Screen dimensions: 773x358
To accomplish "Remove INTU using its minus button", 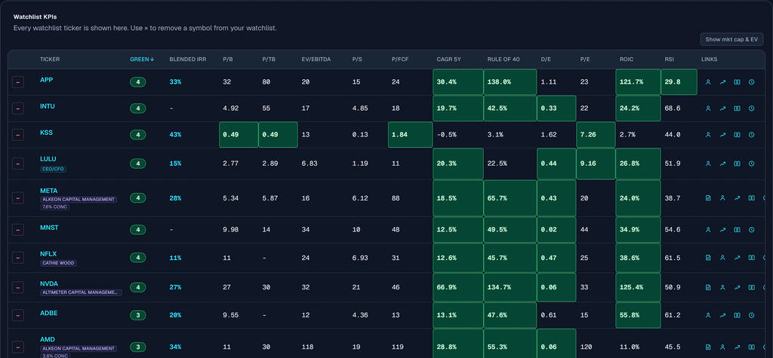I will click(x=18, y=109).
